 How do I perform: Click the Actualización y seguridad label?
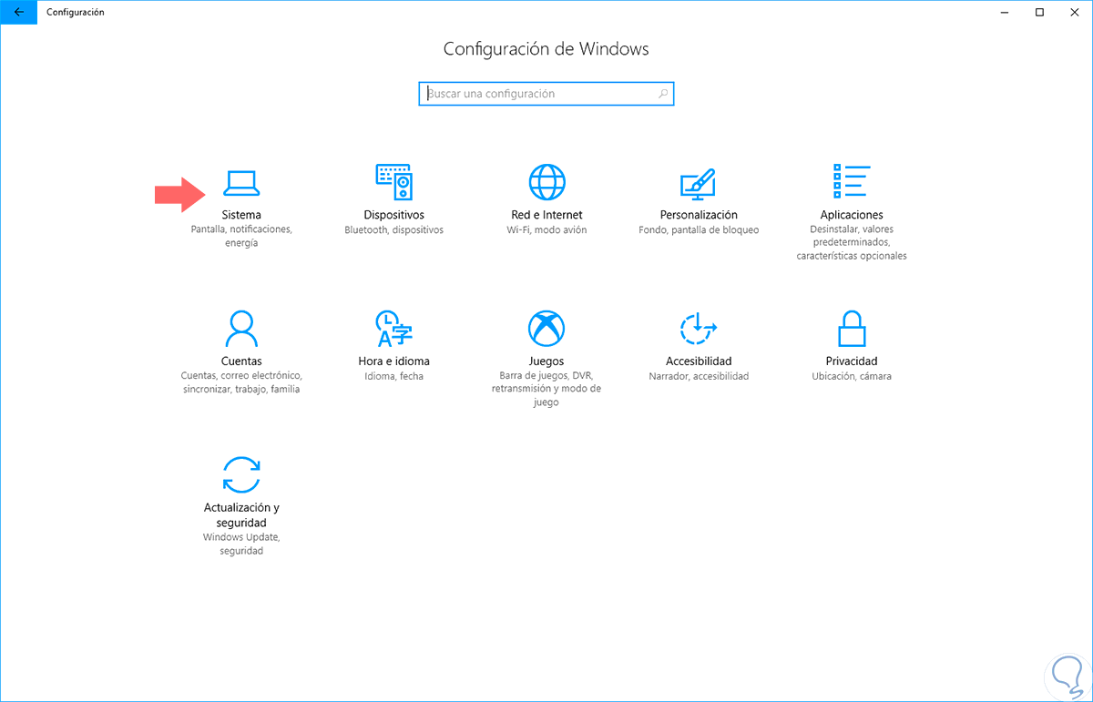pos(241,514)
